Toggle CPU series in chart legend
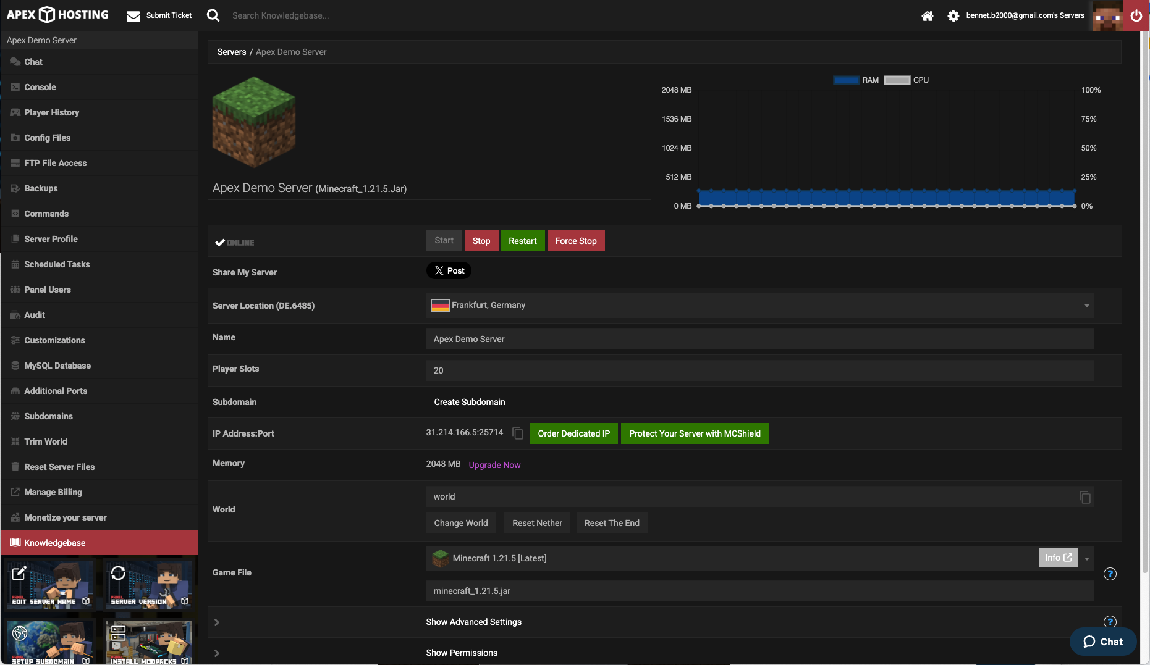1150x665 pixels. coord(897,80)
